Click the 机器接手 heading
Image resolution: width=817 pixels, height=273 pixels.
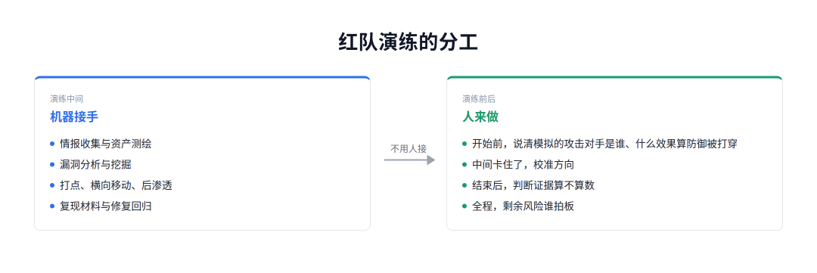(x=74, y=116)
